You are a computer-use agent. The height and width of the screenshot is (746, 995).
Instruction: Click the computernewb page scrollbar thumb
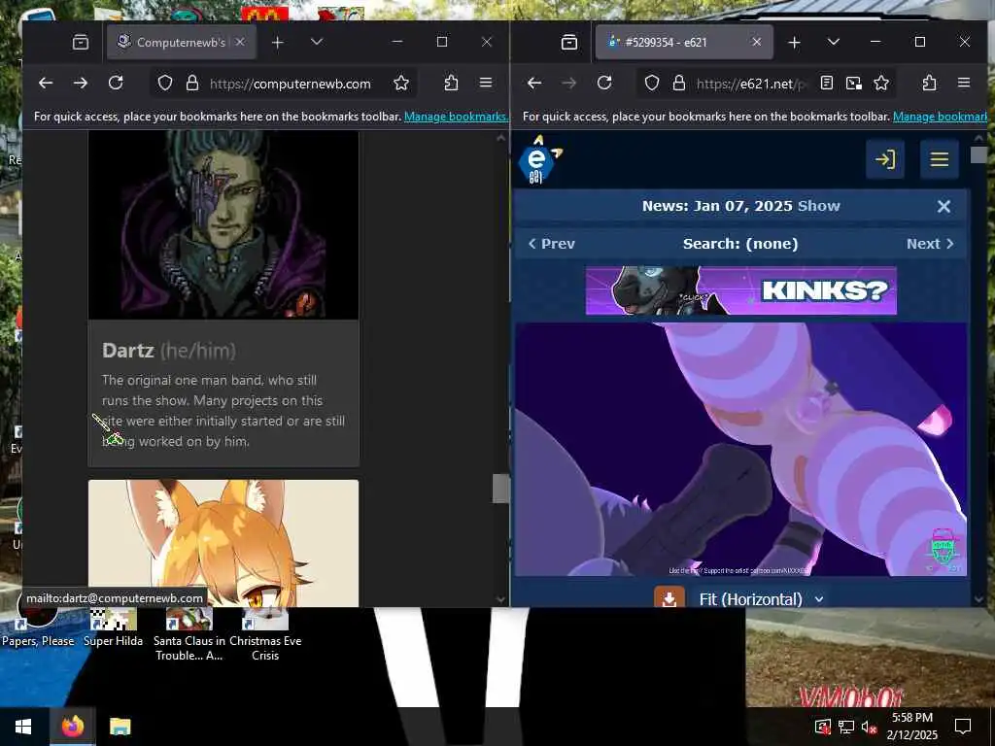[500, 489]
